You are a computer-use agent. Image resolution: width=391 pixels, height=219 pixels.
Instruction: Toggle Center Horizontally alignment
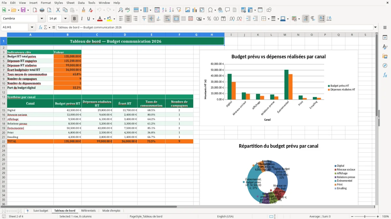(x=128, y=19)
